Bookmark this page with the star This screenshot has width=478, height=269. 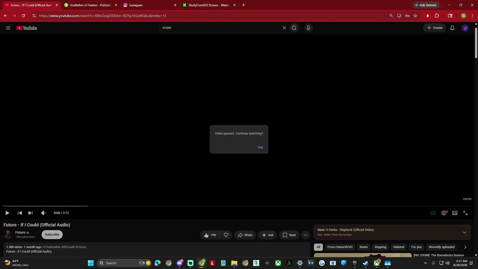[415, 16]
